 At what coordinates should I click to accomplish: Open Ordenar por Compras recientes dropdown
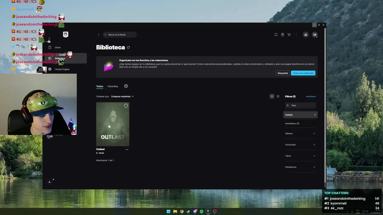[122, 96]
